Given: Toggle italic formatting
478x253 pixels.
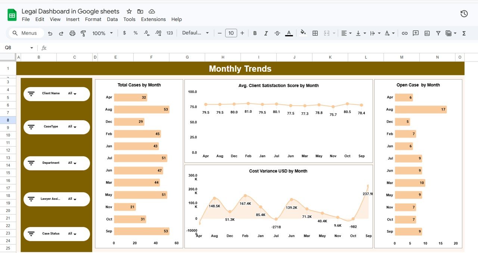Looking at the screenshot, I should point(266,33).
